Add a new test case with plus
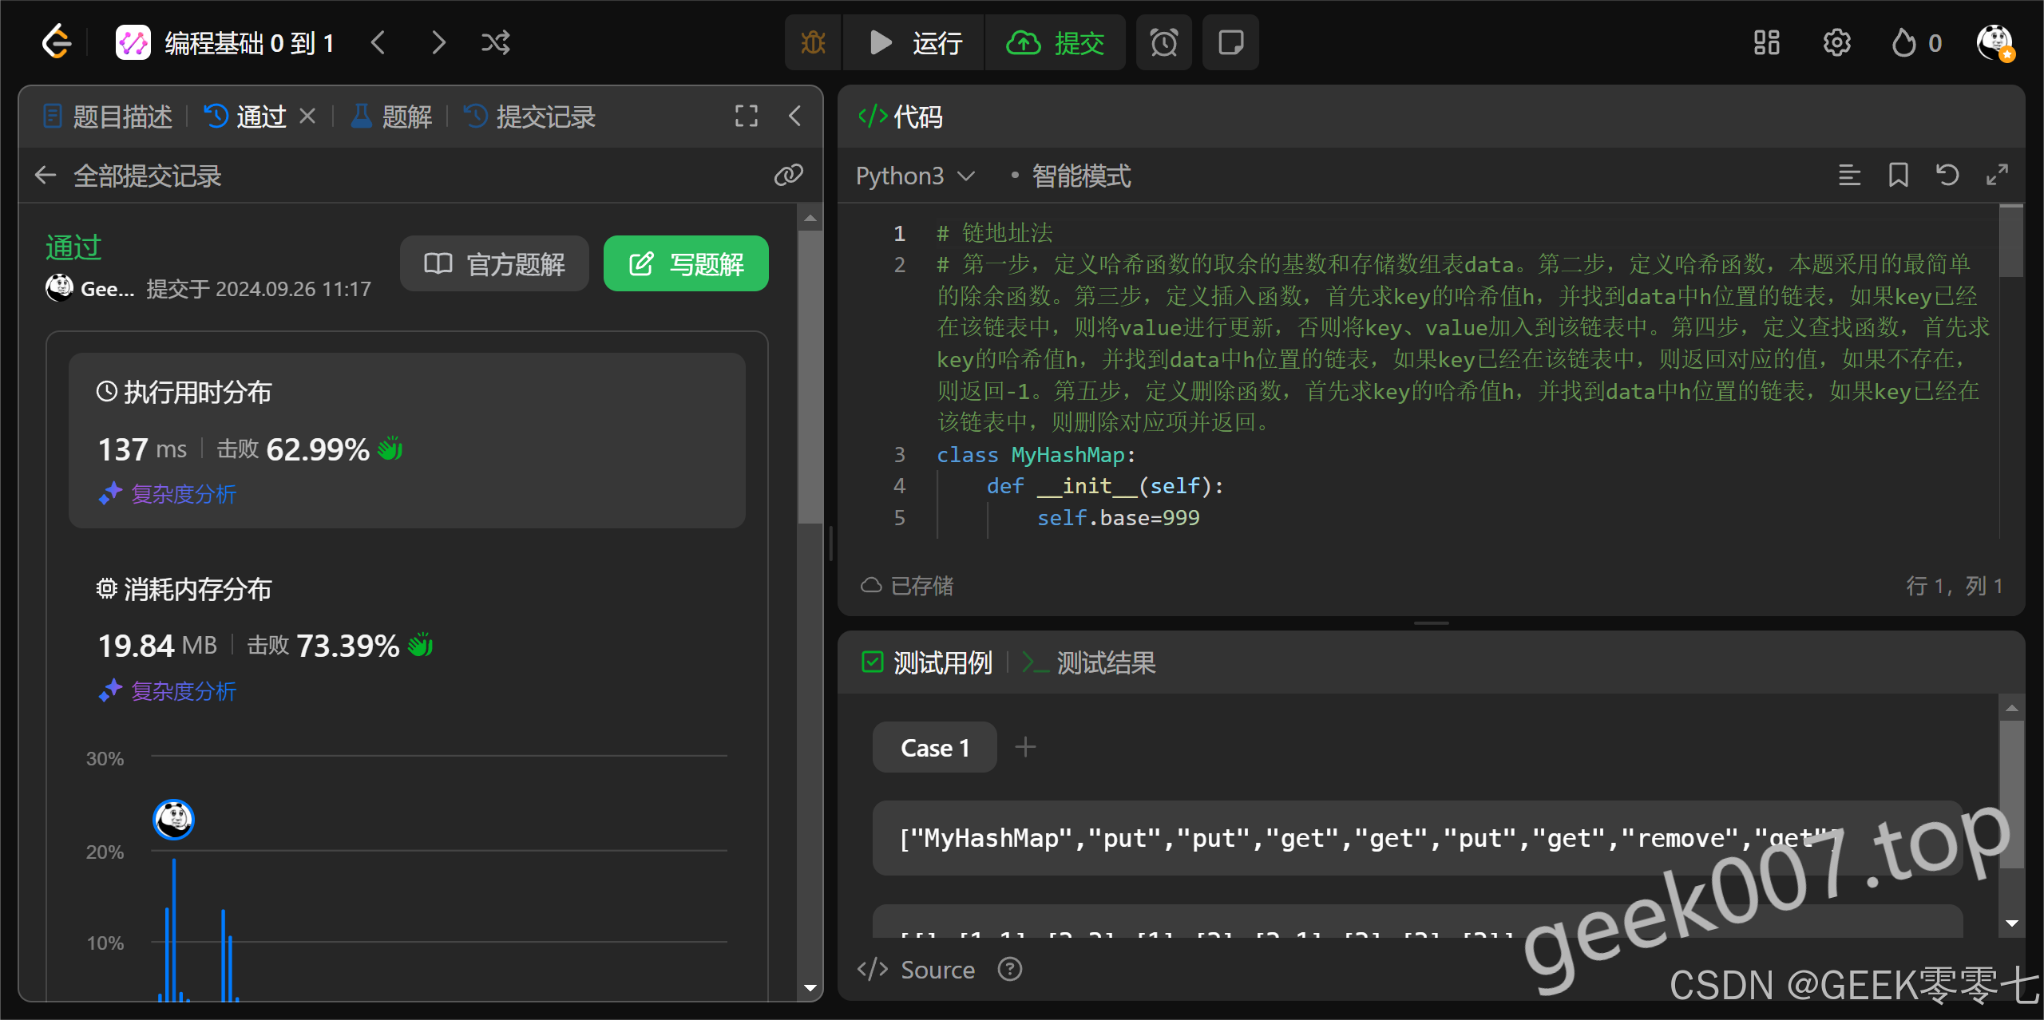 click(x=1025, y=747)
